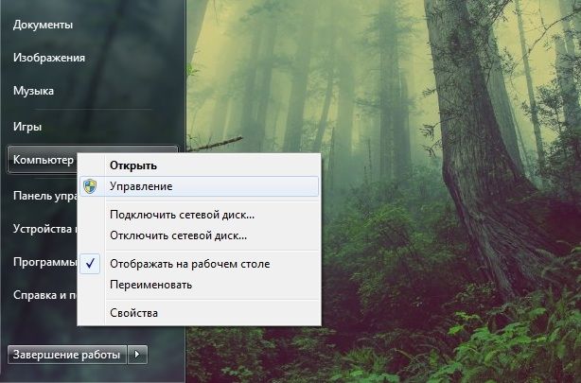The width and height of the screenshot is (581, 383).
Task: Open Справка и поддержка
Action: (44, 295)
